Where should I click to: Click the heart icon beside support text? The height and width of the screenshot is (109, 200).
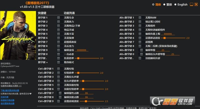coord(30,94)
